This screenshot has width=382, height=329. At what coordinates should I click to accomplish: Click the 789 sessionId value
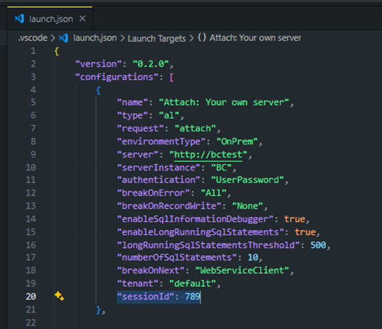coord(192,297)
